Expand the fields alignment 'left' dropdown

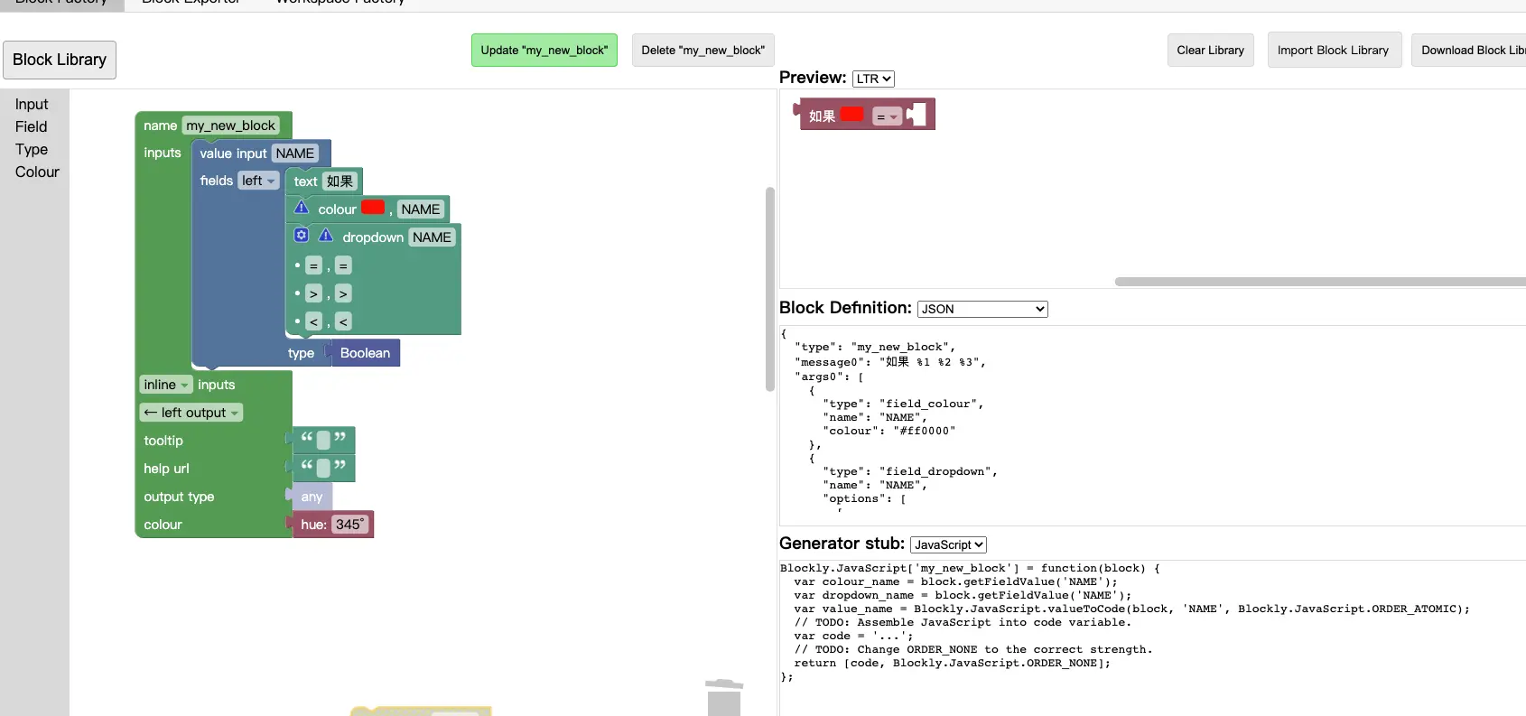click(258, 181)
